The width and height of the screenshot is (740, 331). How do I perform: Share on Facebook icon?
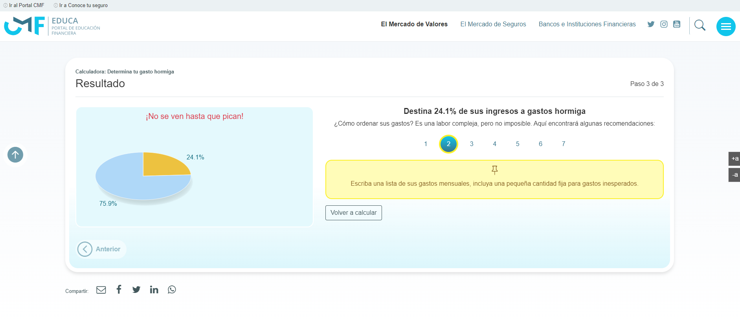click(x=119, y=289)
